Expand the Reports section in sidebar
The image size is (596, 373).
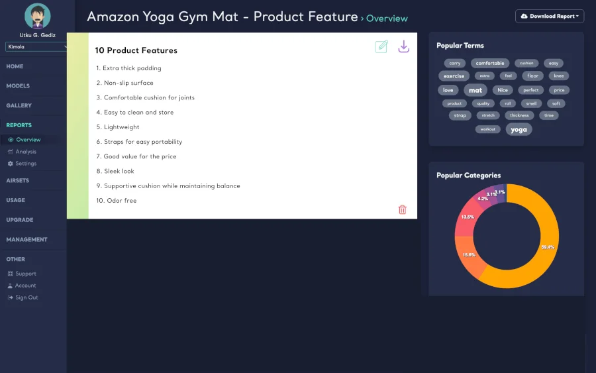click(19, 125)
